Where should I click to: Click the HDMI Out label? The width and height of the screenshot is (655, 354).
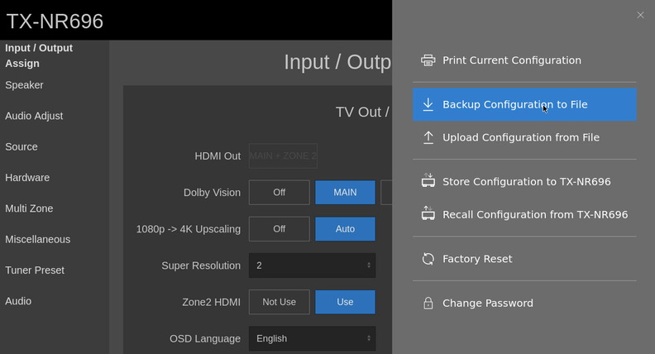[x=218, y=156]
